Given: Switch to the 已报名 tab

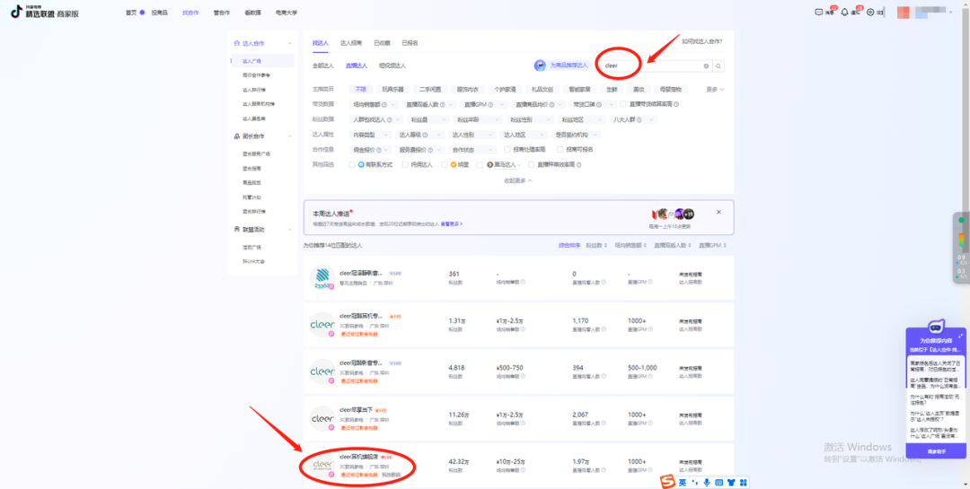Looking at the screenshot, I should (410, 43).
